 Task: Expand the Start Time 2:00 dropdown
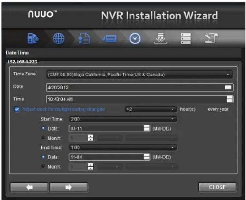tap(123, 119)
